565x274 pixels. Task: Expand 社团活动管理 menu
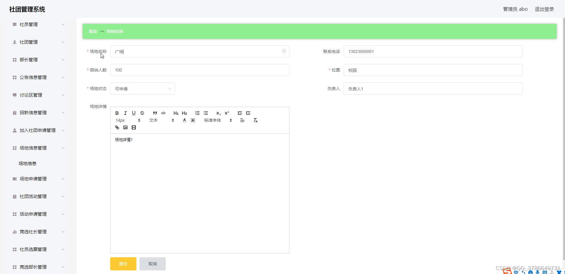(x=38, y=197)
